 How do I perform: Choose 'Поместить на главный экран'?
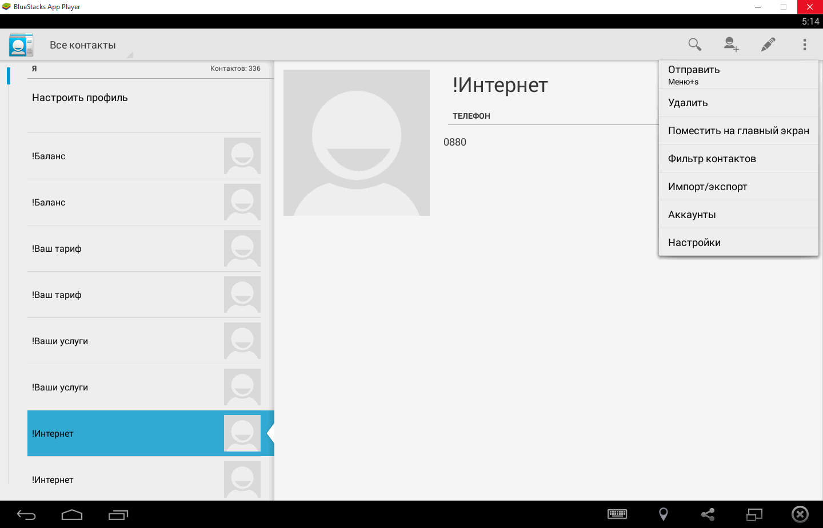point(738,131)
